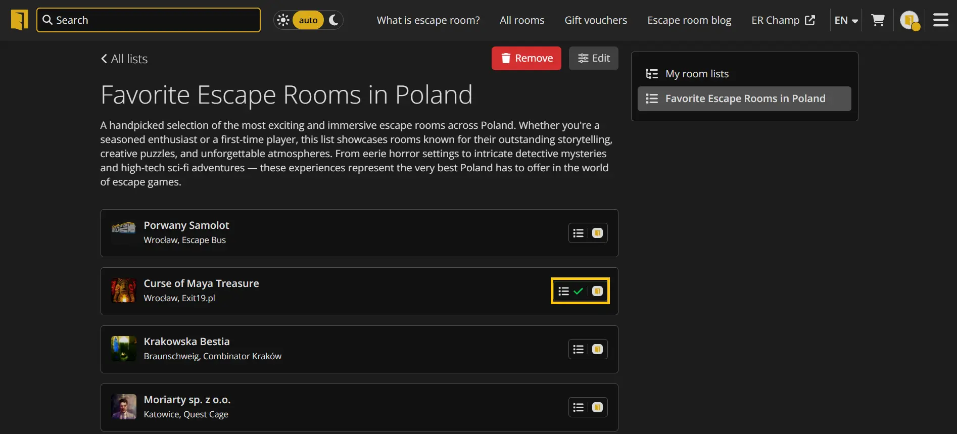
Task: Open the user profile avatar
Action: 909,20
